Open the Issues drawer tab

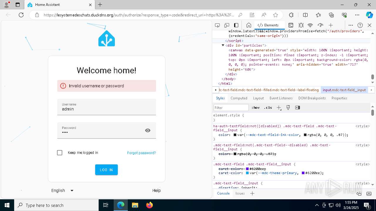tap(240, 193)
